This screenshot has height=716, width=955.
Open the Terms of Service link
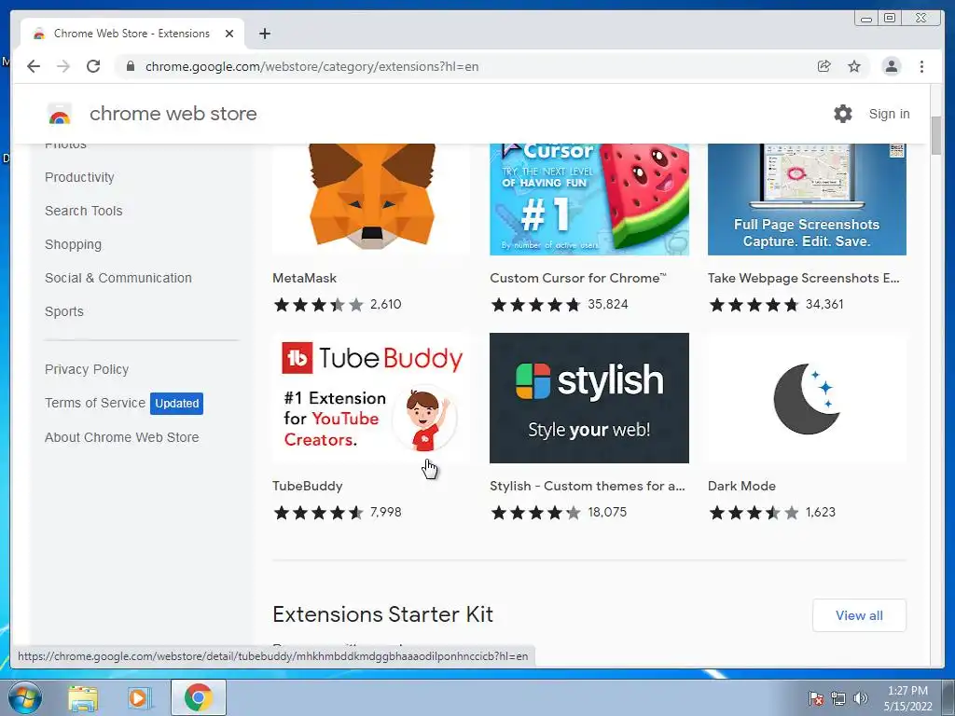(x=95, y=403)
